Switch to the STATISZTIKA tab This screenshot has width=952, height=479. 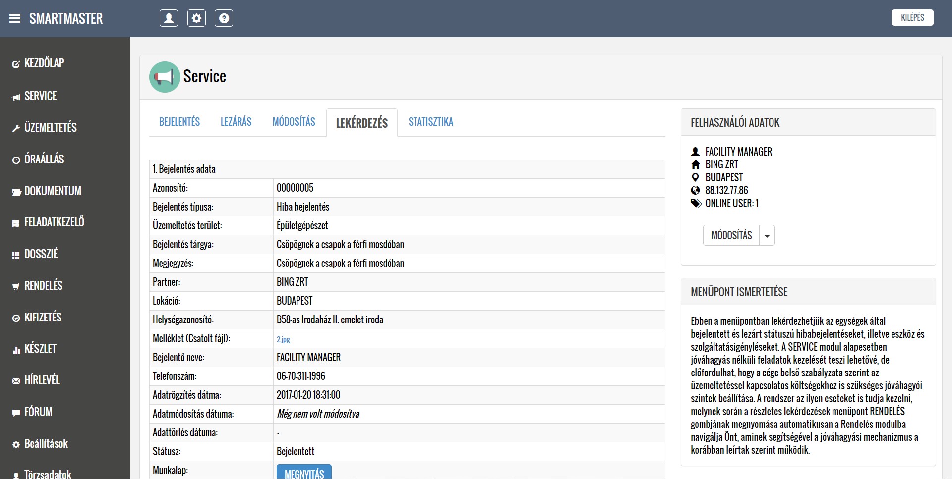click(430, 122)
